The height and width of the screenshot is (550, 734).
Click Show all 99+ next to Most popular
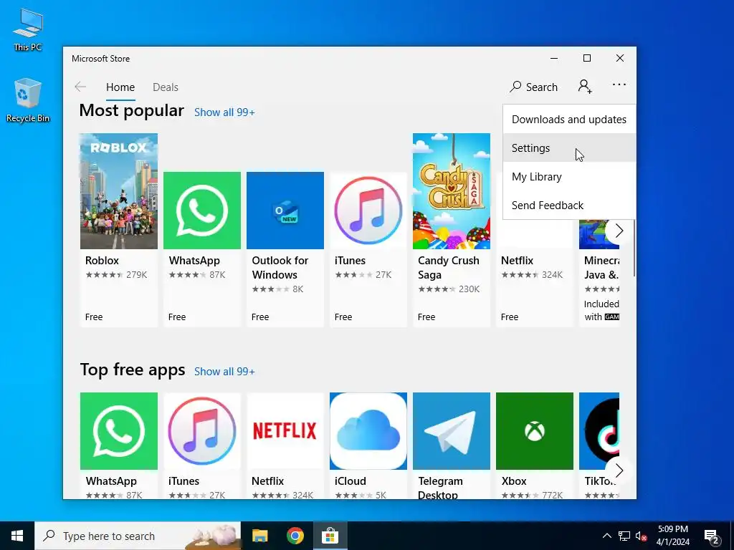click(224, 112)
